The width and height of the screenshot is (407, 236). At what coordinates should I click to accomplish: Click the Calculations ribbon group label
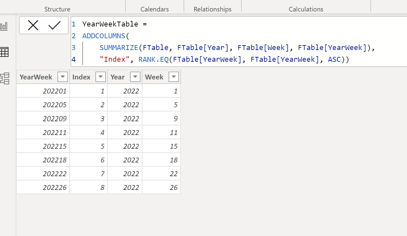306,9
